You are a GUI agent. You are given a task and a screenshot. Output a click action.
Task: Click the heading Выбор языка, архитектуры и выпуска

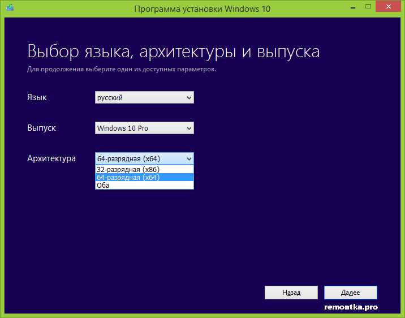(x=174, y=51)
